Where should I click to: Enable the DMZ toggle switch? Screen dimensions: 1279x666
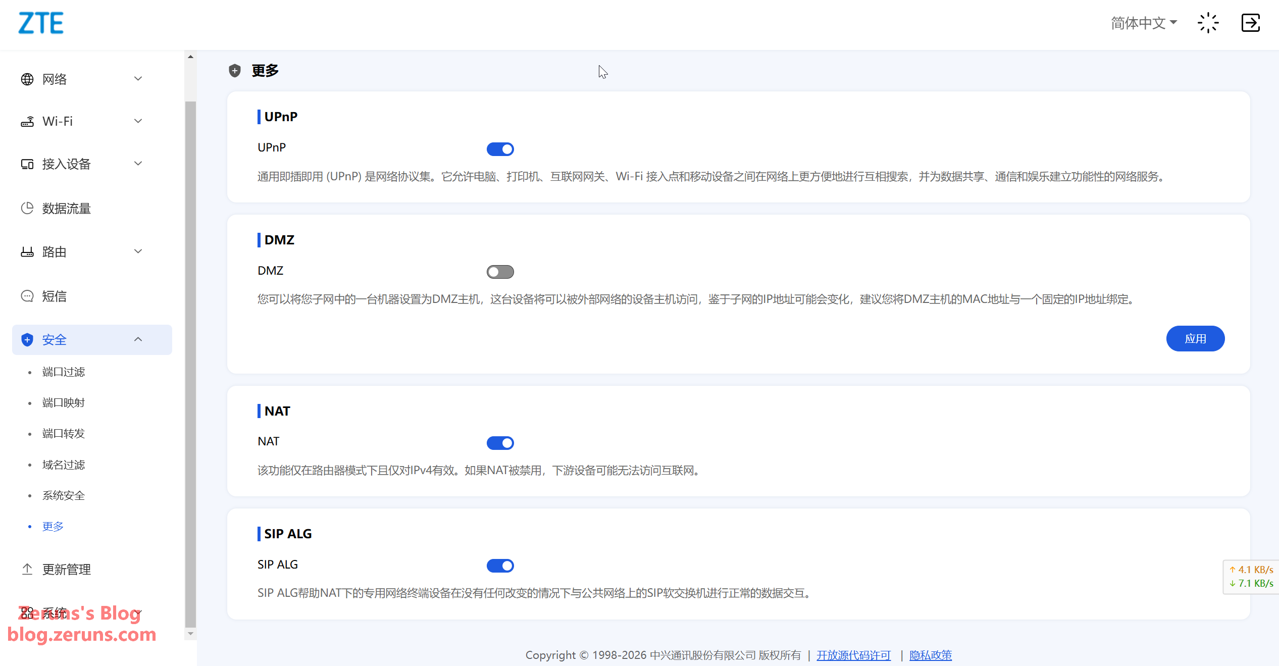[500, 272]
